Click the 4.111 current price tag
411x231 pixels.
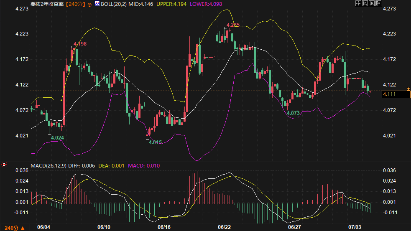coord(396,94)
